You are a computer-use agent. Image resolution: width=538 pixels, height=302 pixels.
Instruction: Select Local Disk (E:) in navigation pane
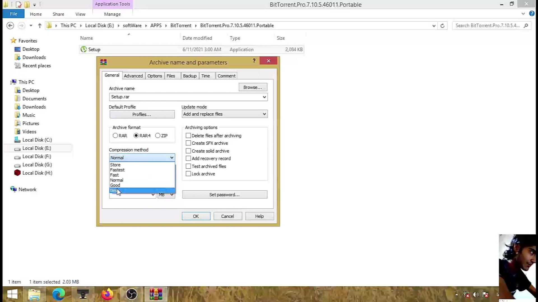pos(37,148)
